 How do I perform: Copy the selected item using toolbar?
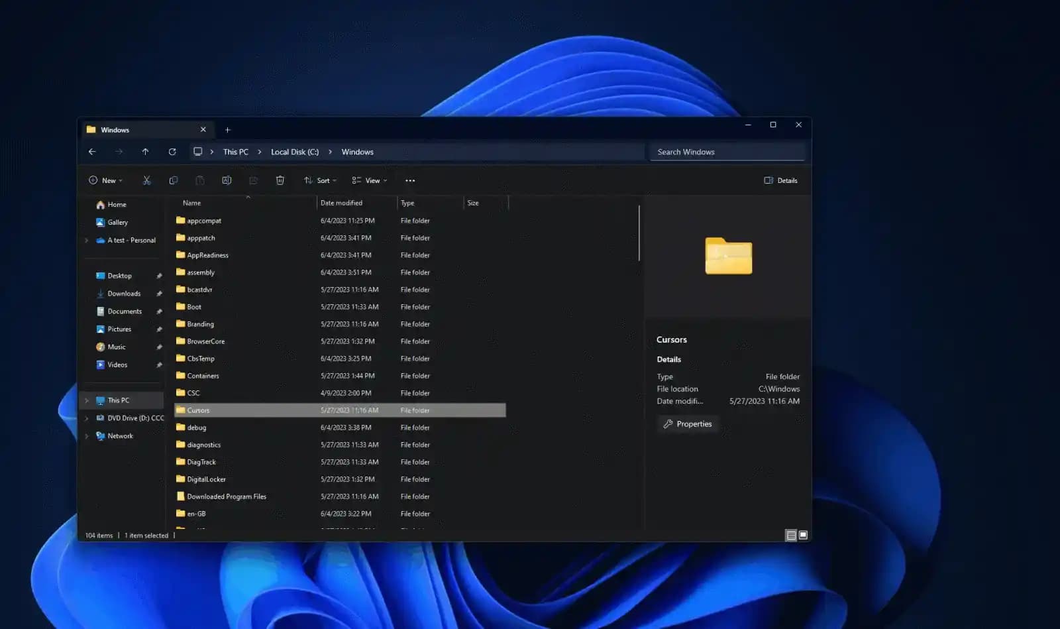[174, 180]
